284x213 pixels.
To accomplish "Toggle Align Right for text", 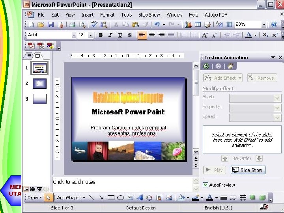I will click(161, 35).
